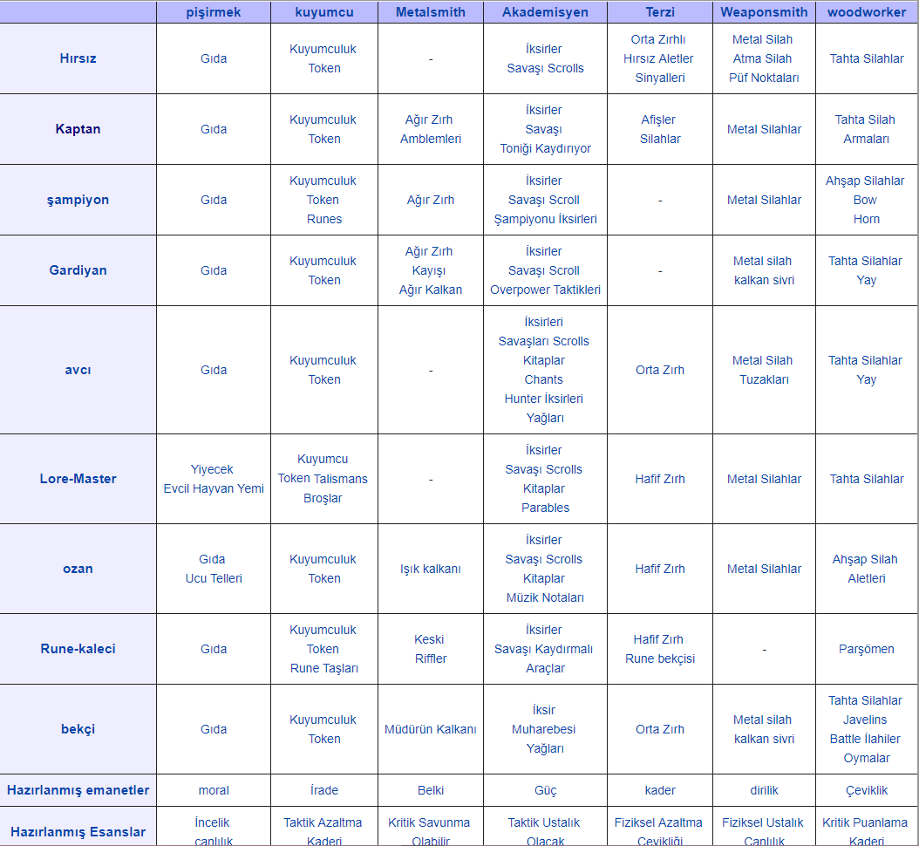Click the Akademisyen column header

[545, 12]
